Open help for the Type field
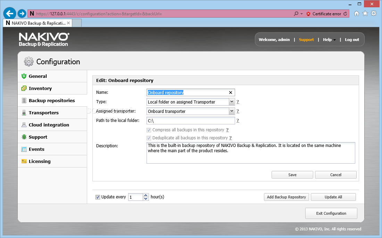382x238 pixels. pos(238,102)
